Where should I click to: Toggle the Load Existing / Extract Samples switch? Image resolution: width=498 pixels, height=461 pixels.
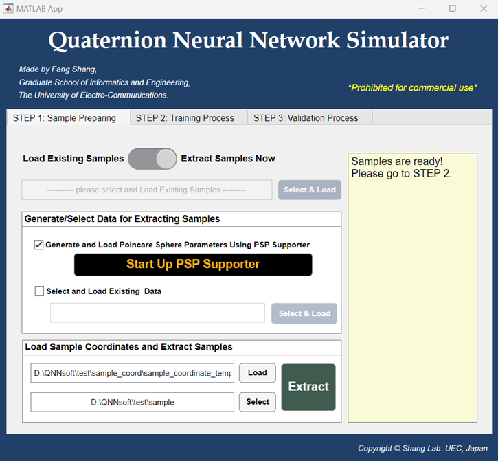tap(152, 159)
